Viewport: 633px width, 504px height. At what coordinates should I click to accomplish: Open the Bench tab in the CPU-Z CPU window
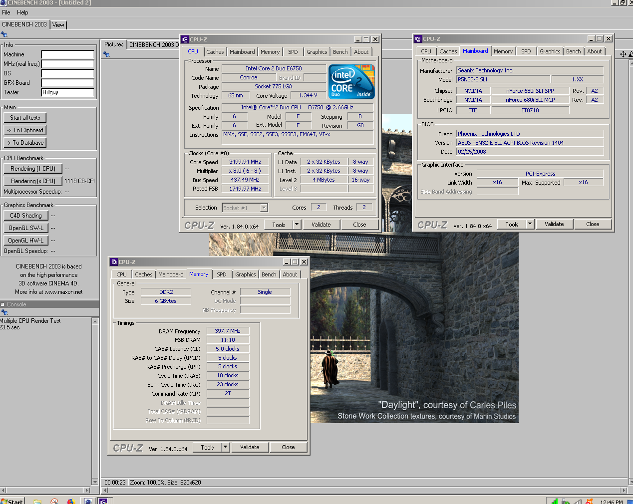point(340,52)
